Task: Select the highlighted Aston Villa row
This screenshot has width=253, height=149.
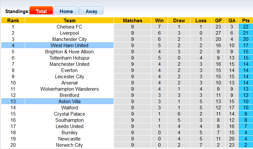Action: point(69,102)
